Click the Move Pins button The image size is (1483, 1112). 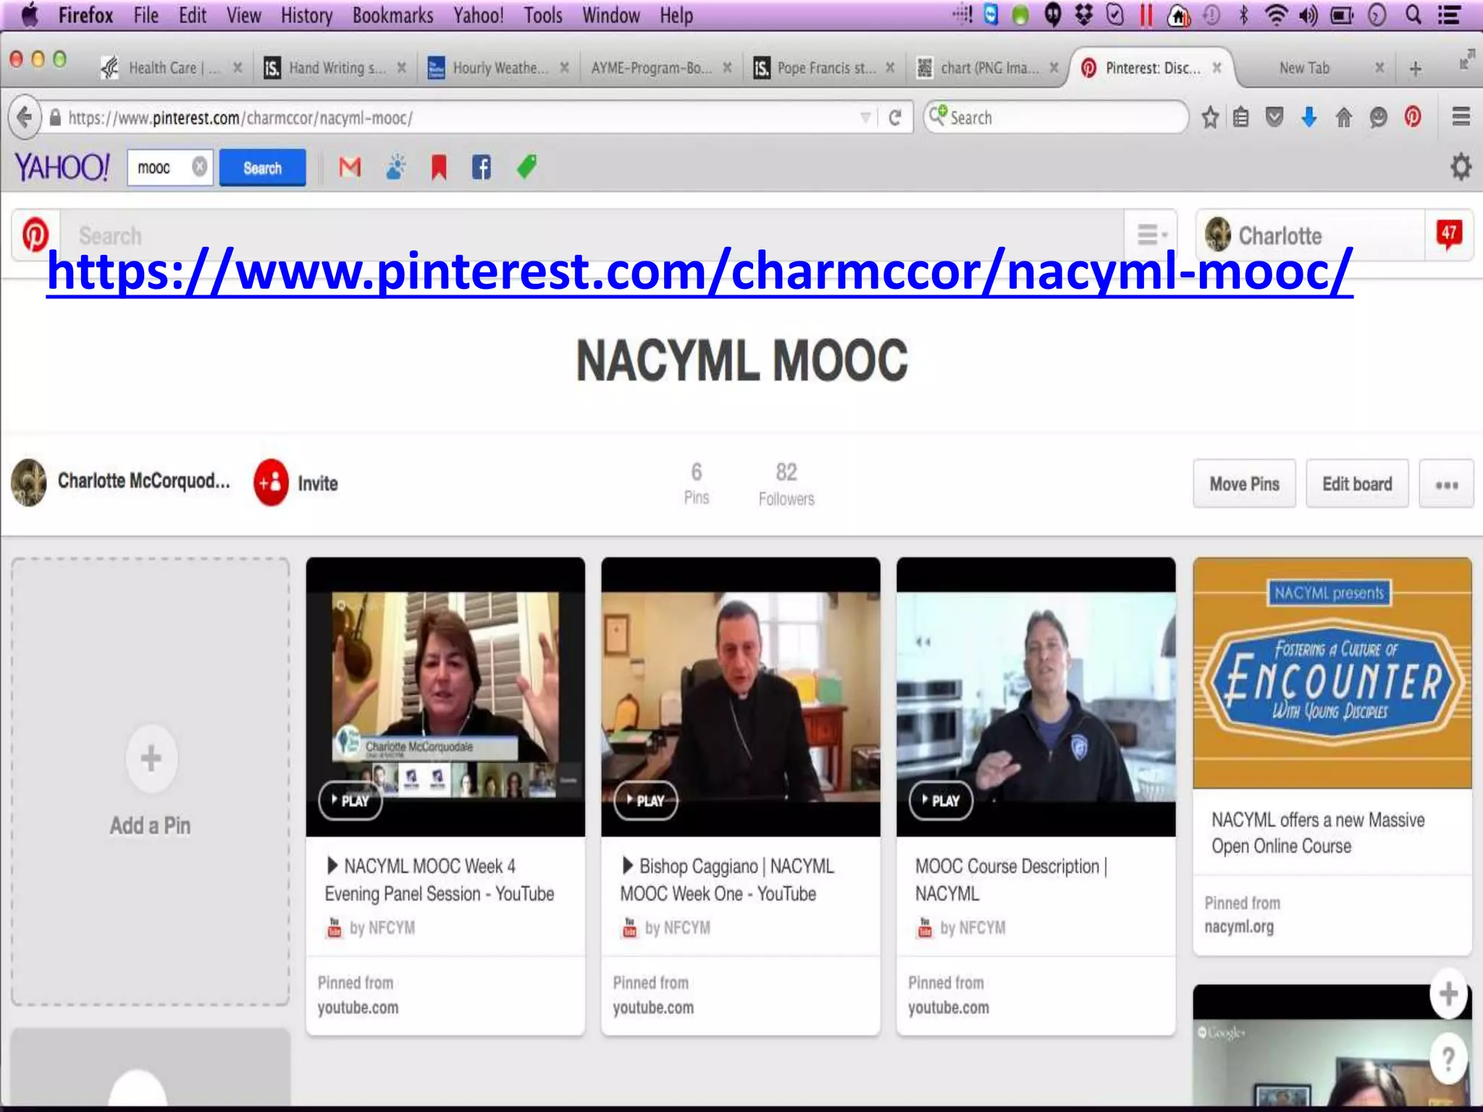point(1244,484)
